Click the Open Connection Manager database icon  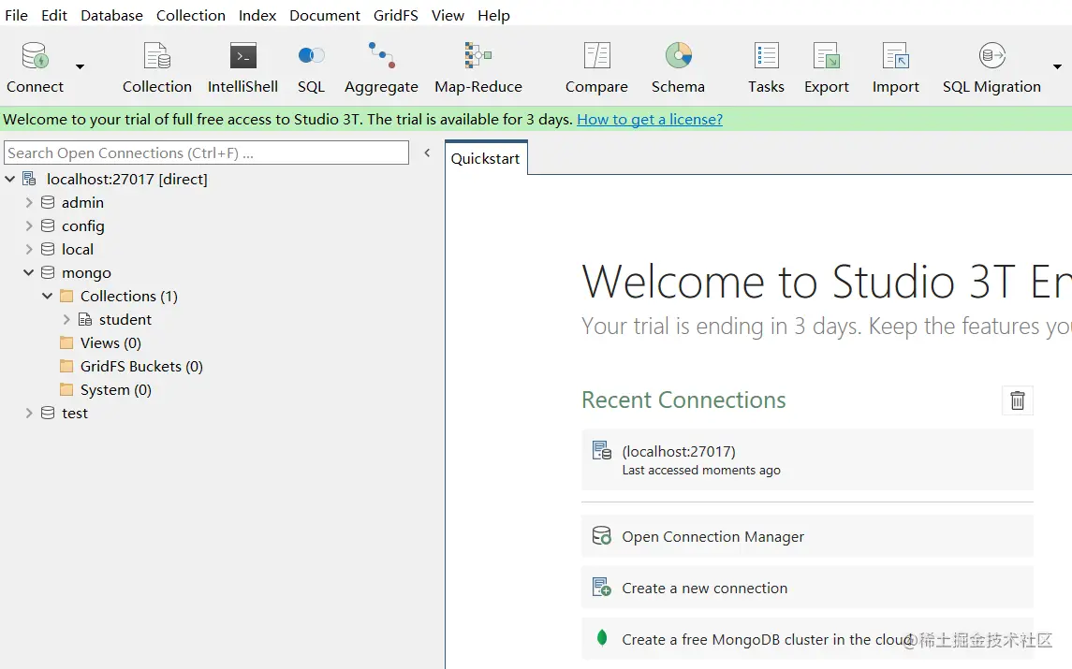click(x=602, y=536)
